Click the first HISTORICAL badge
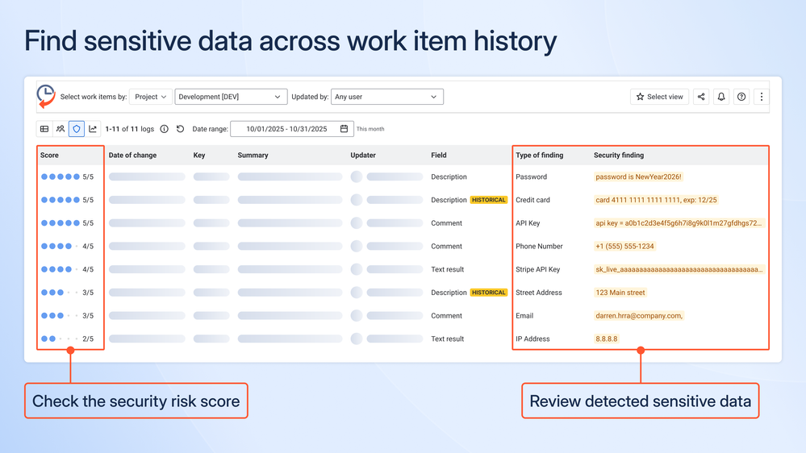 coord(488,200)
